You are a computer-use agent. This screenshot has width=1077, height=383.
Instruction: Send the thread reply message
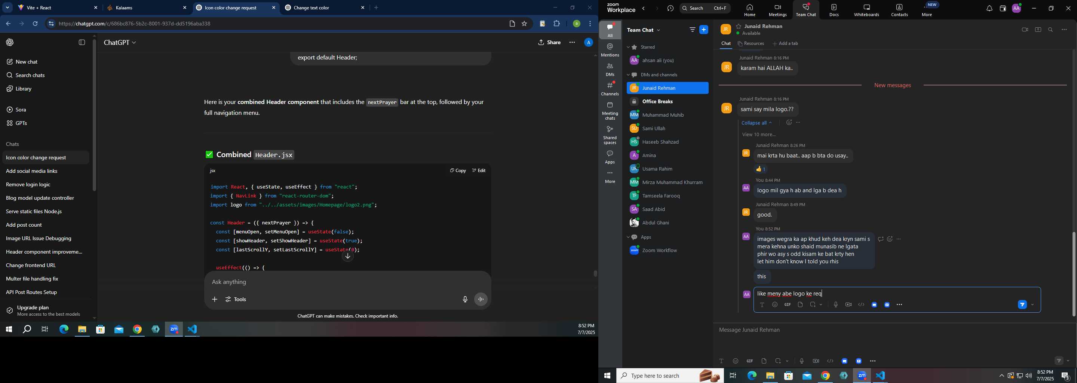pos(1022,305)
